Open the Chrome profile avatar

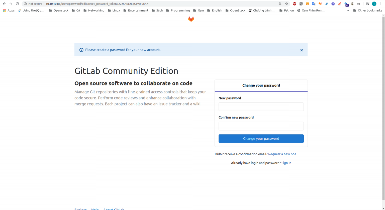(x=374, y=4)
